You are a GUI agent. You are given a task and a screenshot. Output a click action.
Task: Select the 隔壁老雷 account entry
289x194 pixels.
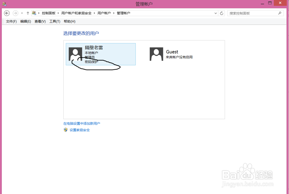(101, 54)
